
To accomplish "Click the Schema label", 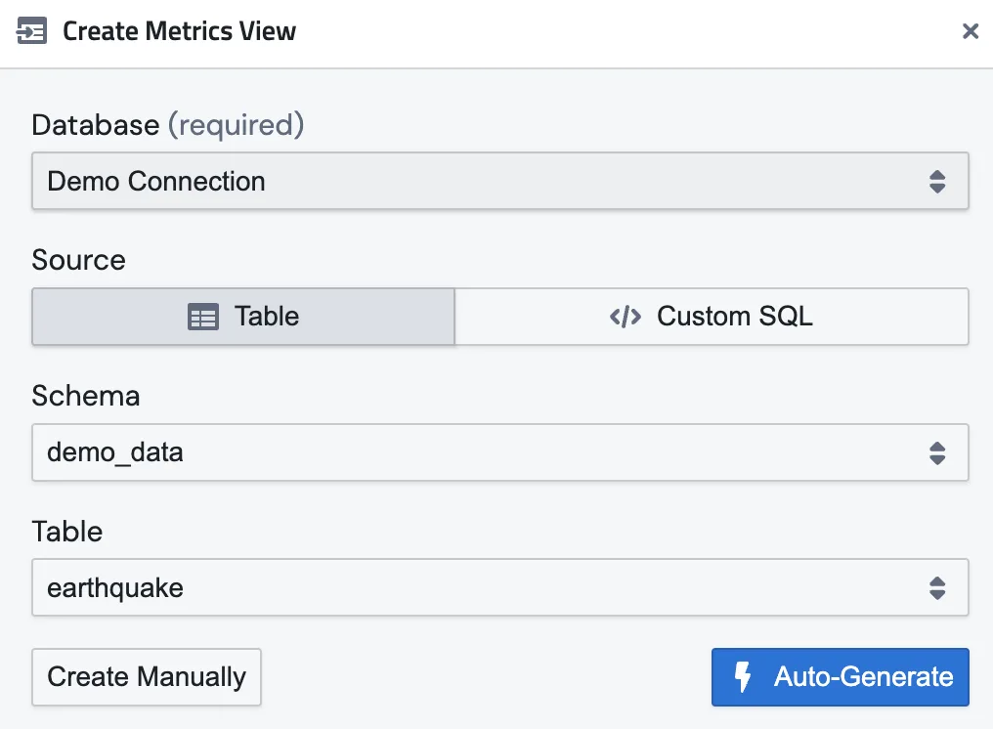I will tap(85, 396).
